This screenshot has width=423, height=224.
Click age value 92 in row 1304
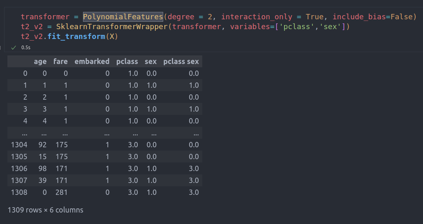(x=42, y=145)
